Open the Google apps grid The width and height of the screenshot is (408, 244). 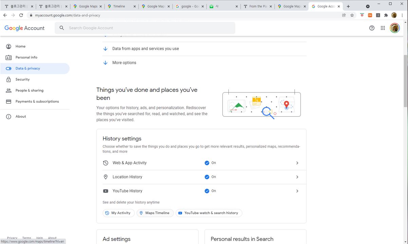383,28
